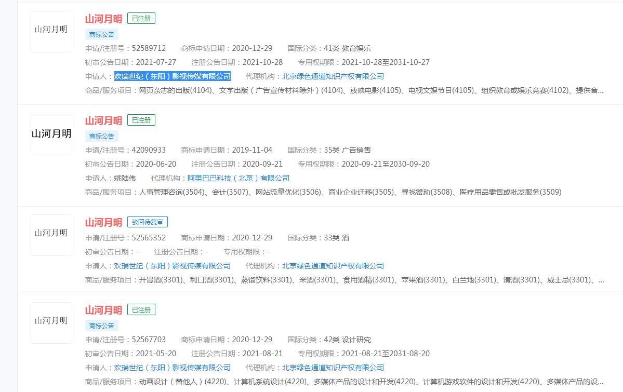
Task: Open trademark thumbnail for registration 52589712
Action: click(x=51, y=32)
